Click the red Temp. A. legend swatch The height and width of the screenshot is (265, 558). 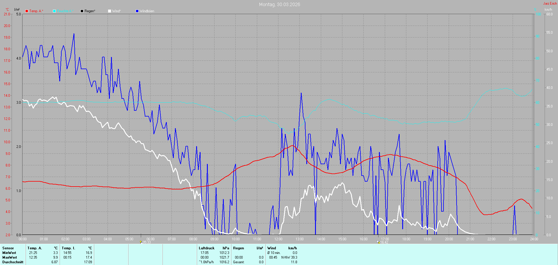27,11
